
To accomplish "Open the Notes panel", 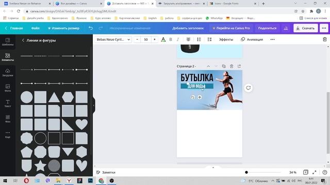I will 106,172.
